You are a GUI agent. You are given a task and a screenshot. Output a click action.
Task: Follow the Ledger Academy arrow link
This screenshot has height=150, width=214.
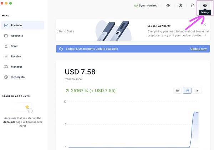[205, 35]
